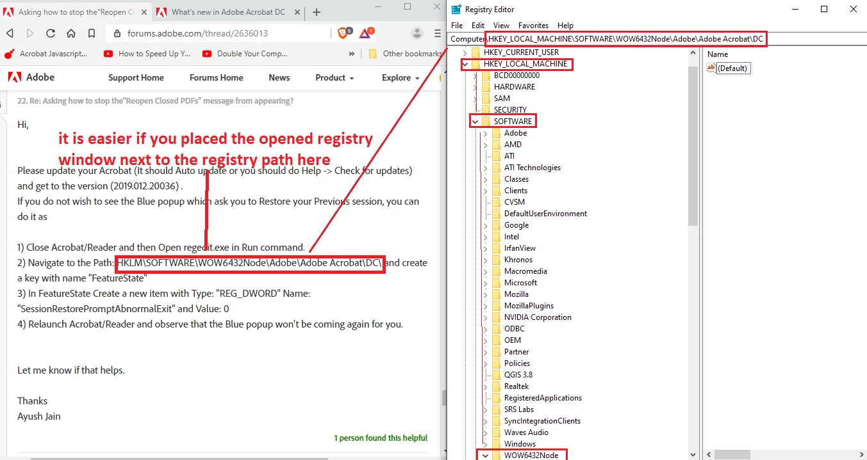This screenshot has height=460, width=867.
Task: Open the Explore dropdown menu
Action: [x=400, y=77]
